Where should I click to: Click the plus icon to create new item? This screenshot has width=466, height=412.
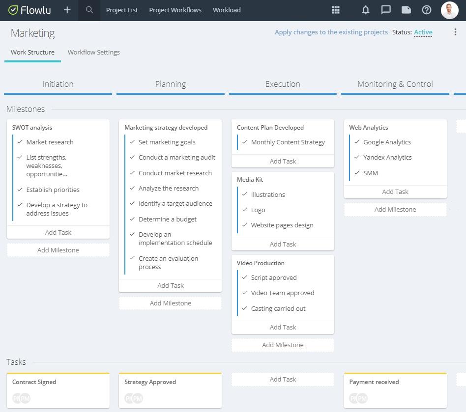tap(67, 10)
